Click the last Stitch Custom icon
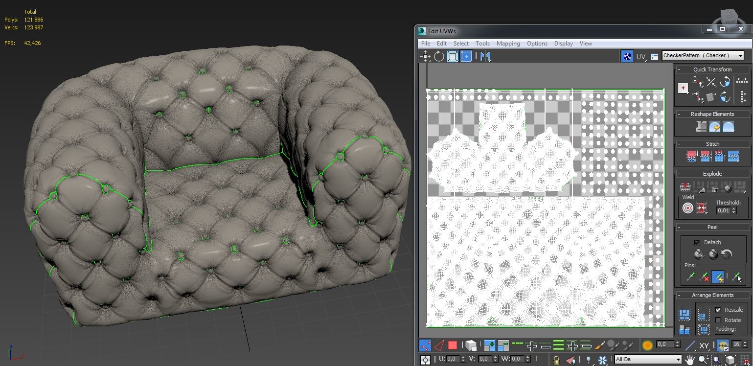The height and width of the screenshot is (366, 753). click(733, 157)
